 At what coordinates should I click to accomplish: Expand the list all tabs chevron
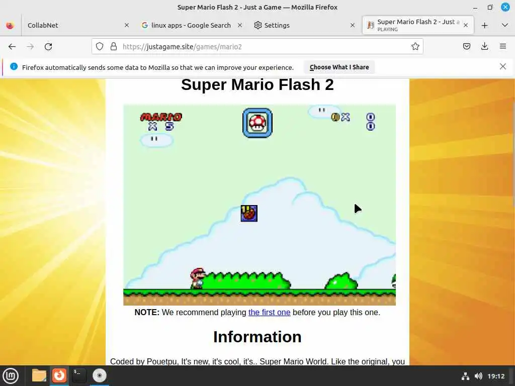pos(505,25)
